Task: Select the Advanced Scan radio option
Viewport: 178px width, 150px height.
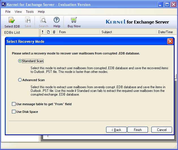Action: (20, 80)
